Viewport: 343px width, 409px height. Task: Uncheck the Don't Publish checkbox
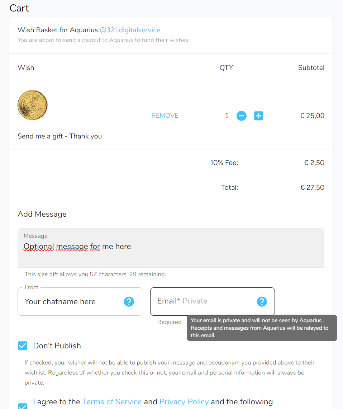(x=23, y=346)
